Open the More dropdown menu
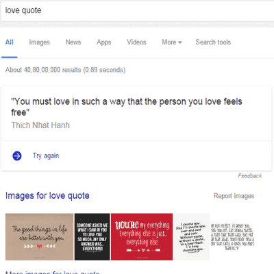The height and width of the screenshot is (274, 274). point(172,42)
